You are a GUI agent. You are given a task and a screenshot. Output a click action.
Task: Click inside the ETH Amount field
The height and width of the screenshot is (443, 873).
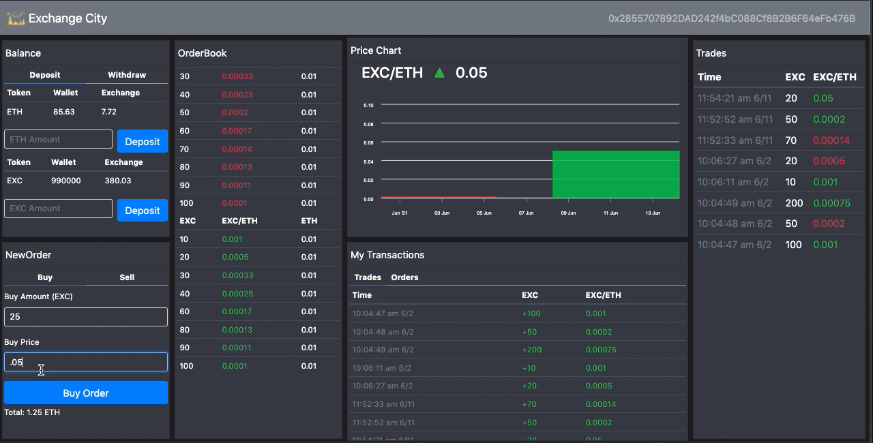point(58,139)
